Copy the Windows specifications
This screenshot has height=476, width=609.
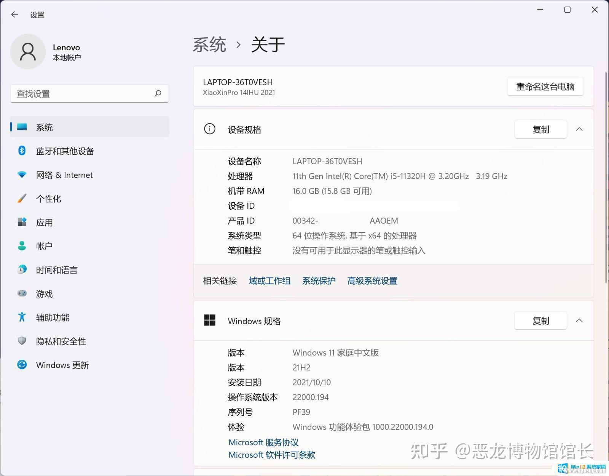click(540, 321)
